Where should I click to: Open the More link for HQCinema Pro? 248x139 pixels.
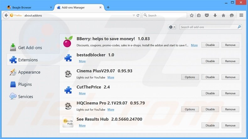click(x=111, y=110)
